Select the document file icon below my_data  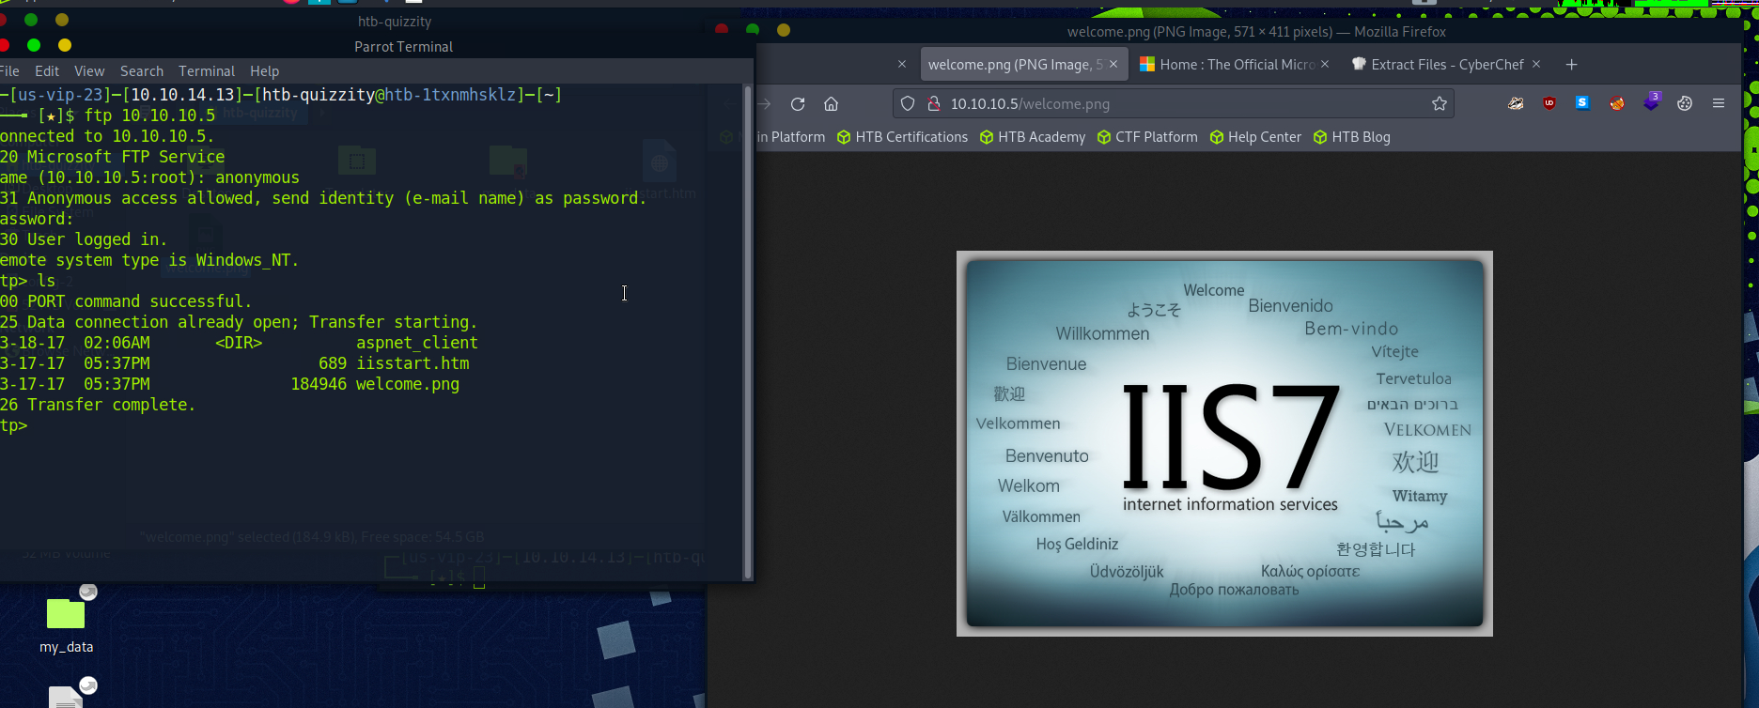pos(66,697)
